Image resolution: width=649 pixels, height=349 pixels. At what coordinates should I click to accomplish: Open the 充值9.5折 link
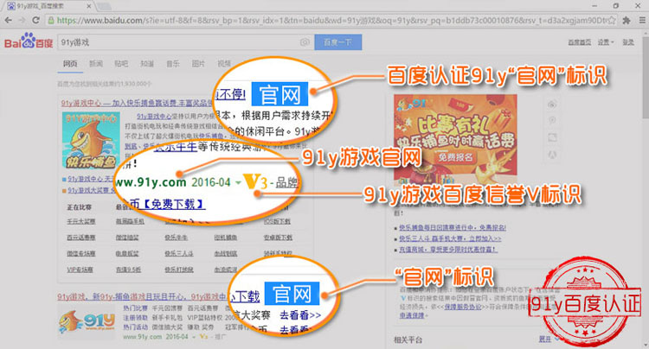pyautogui.click(x=128, y=270)
